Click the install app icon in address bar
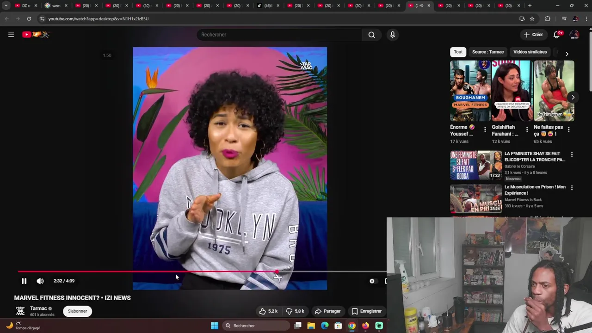 522,19
